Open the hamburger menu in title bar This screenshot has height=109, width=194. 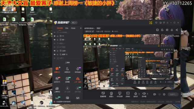(168, 23)
